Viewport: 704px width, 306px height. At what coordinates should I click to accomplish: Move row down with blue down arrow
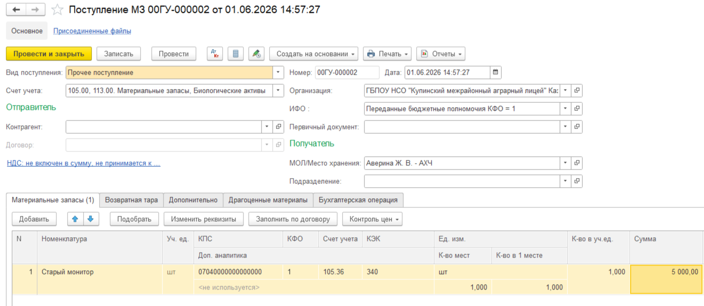coord(90,219)
